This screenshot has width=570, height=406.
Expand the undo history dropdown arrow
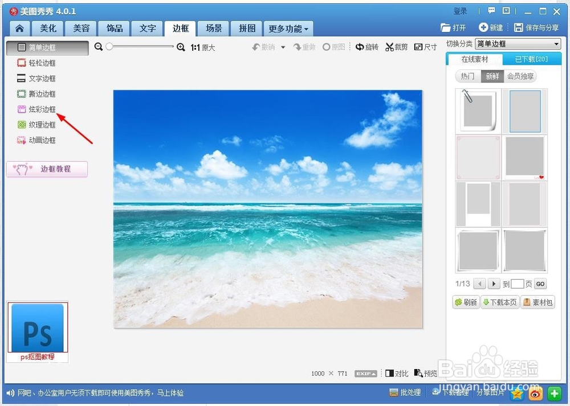click(283, 47)
